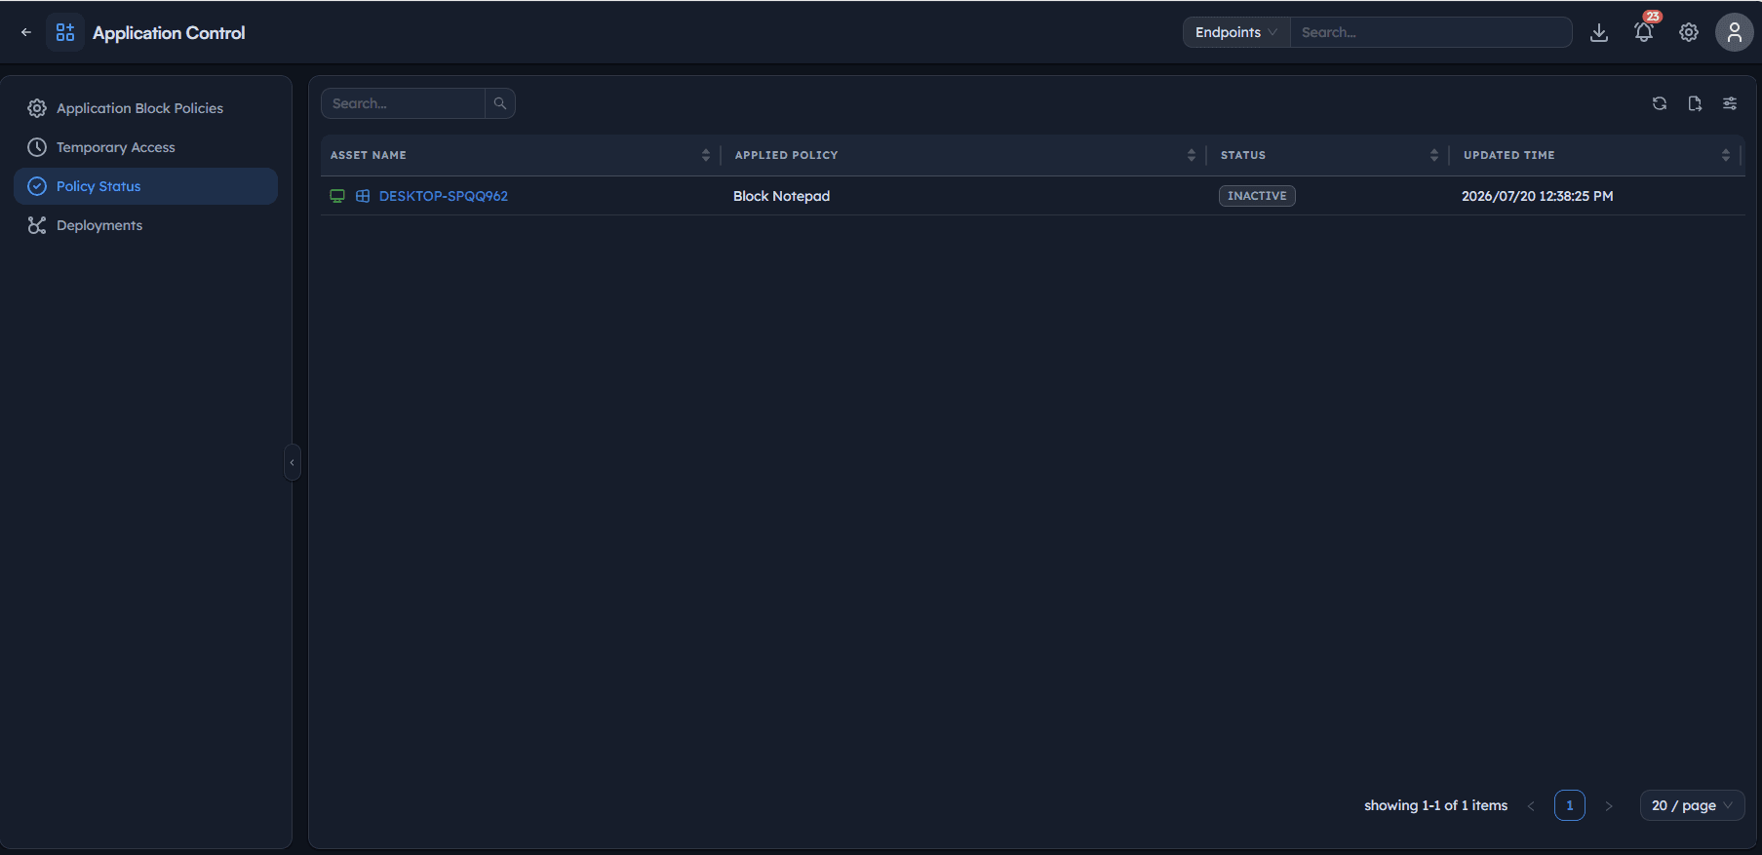Sort by the Status column
This screenshot has height=855, width=1762.
click(x=1434, y=155)
